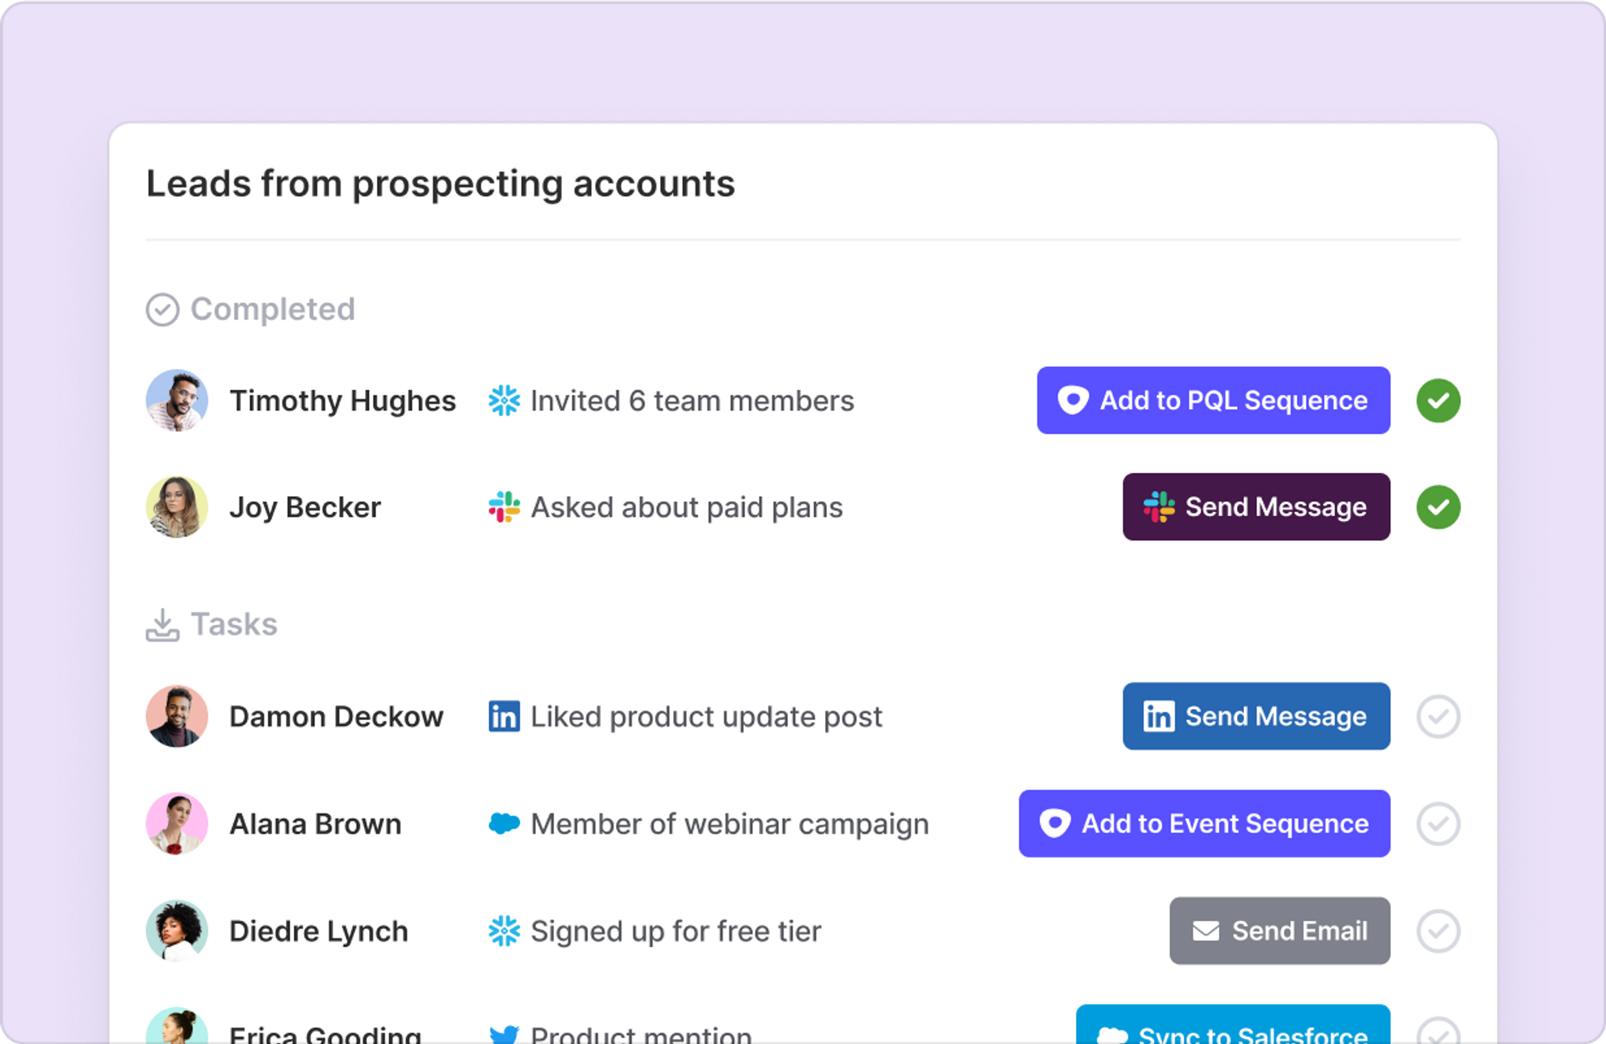Click Sync to Salesforce button
1606x1044 pixels.
point(1233,1028)
